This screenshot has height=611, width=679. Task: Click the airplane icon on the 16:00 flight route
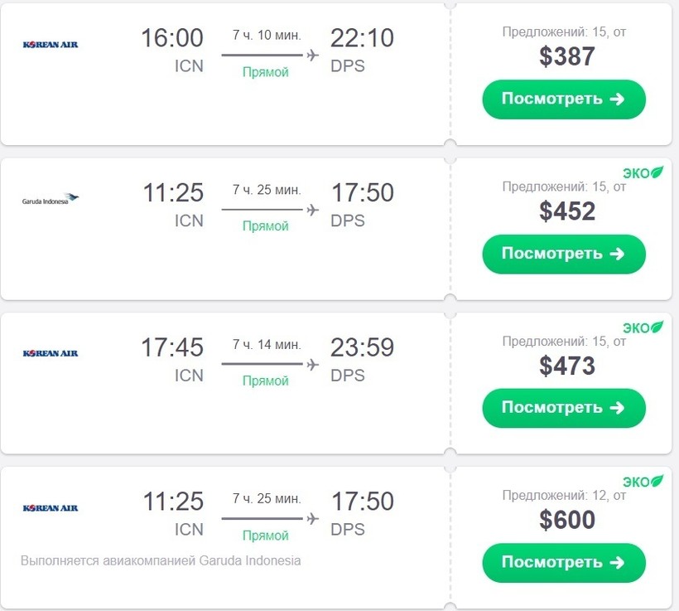coord(312,56)
